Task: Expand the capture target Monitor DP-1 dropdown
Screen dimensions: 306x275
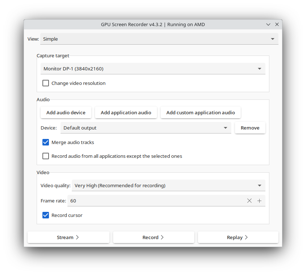Action: point(153,69)
